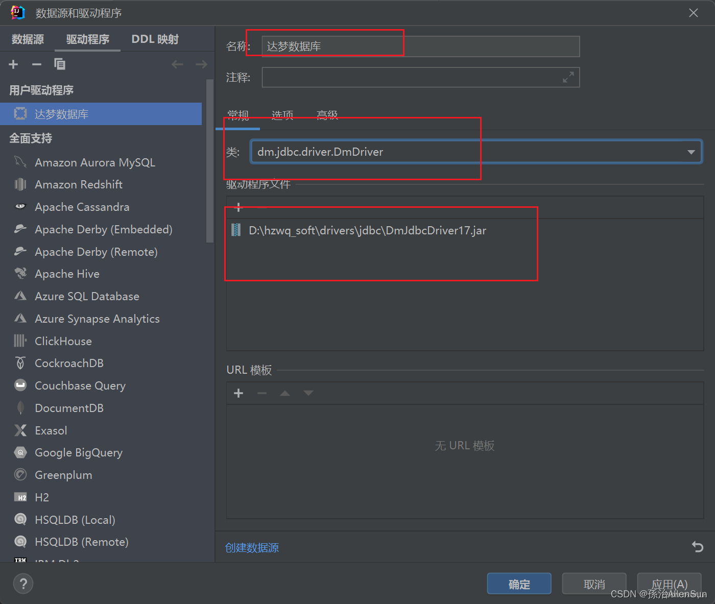Cancel with 取消 button

pyautogui.click(x=594, y=584)
